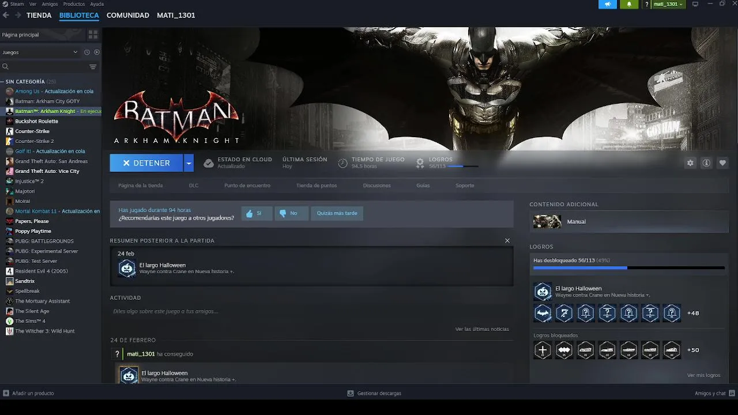Screen dimensions: 738x415
Task: Close the post-game summary panel
Action: pos(507,240)
